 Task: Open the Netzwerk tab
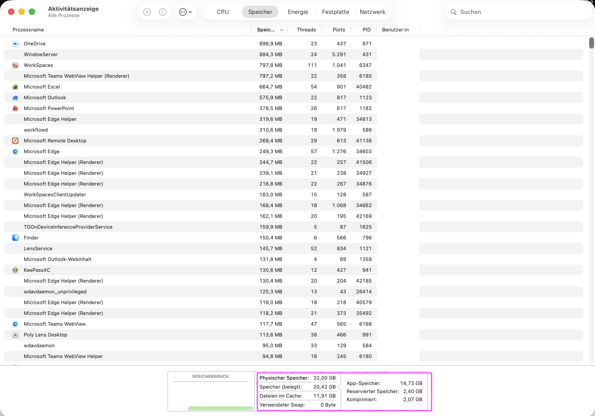coord(373,12)
